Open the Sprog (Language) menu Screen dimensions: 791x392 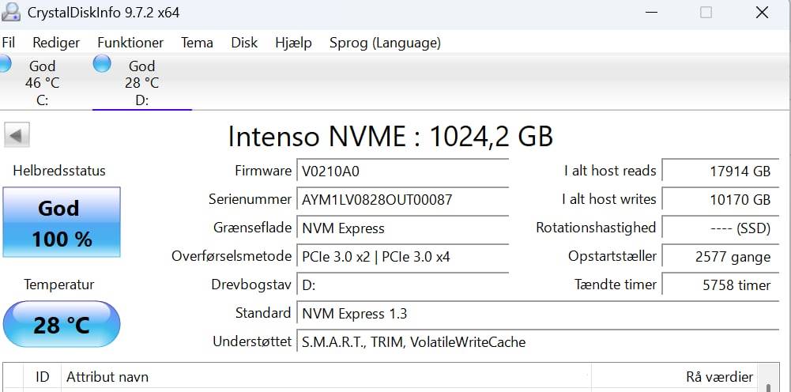385,43
